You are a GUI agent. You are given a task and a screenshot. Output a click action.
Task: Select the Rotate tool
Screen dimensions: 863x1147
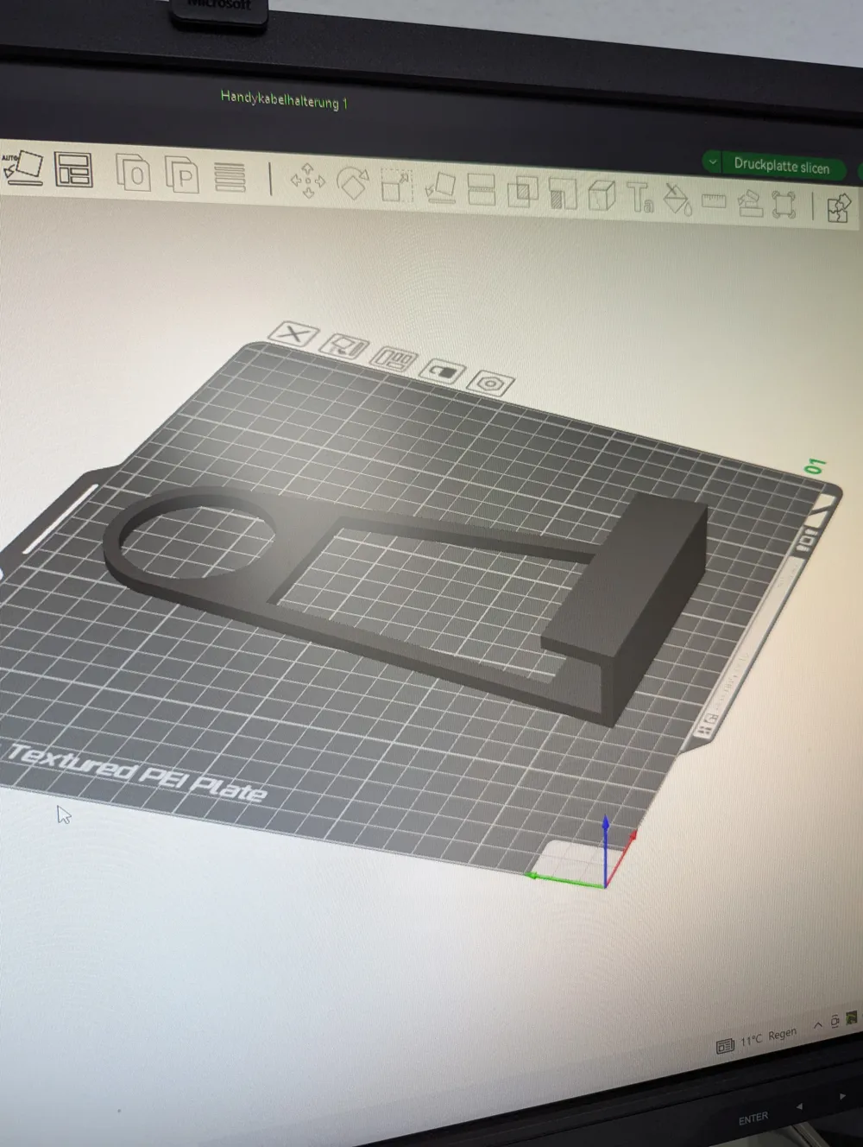[x=352, y=183]
